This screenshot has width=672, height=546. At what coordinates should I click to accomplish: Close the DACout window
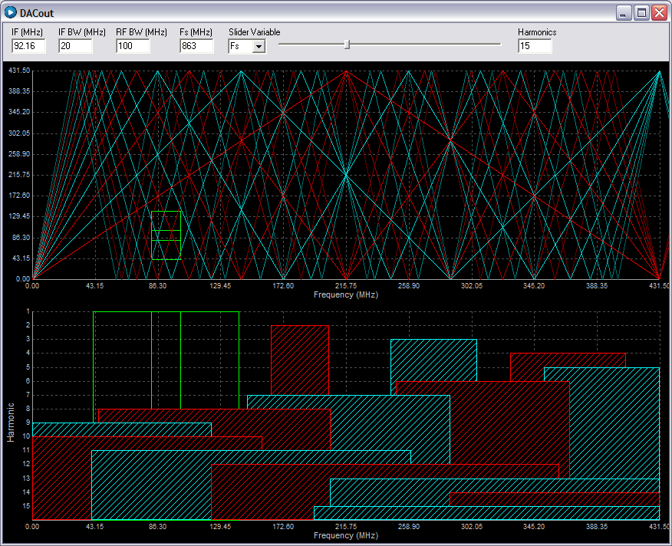[659, 12]
